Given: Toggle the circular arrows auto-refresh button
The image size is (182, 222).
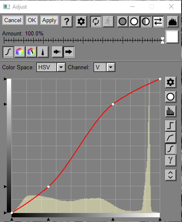Looking at the screenshot, I should 96,21.
